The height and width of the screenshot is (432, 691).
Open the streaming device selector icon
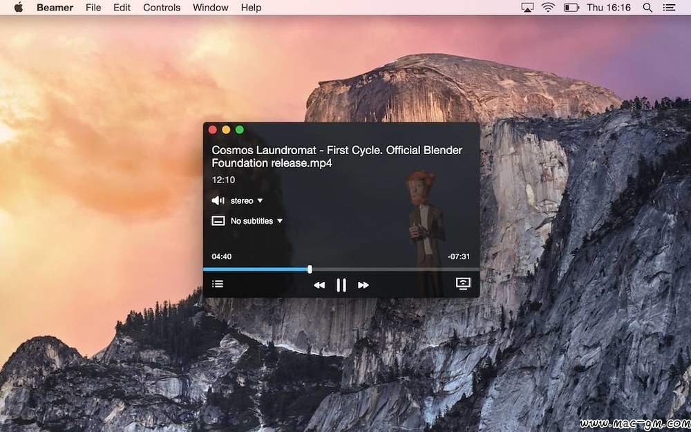463,283
